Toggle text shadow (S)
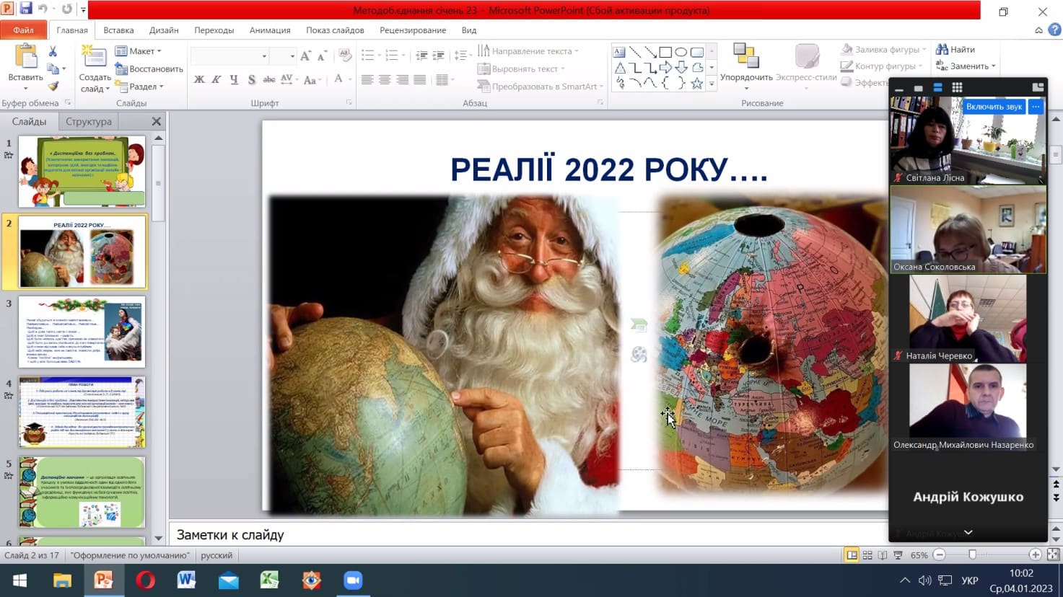 click(x=251, y=79)
